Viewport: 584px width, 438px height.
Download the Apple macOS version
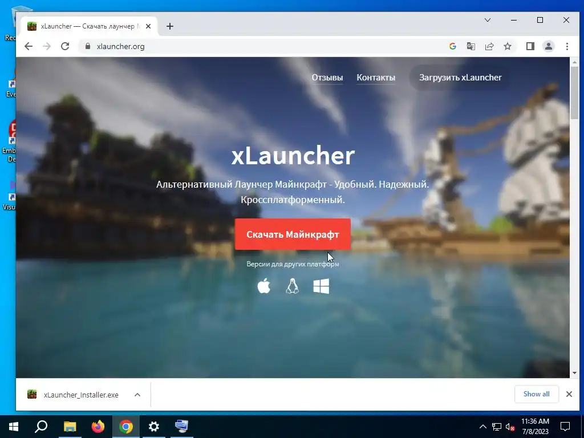click(x=263, y=286)
